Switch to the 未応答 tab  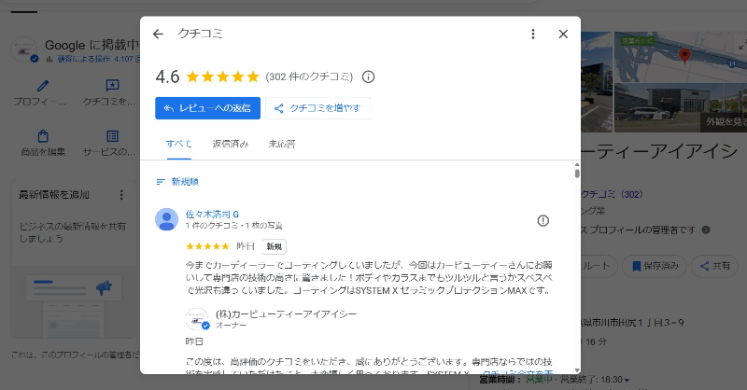pos(282,144)
